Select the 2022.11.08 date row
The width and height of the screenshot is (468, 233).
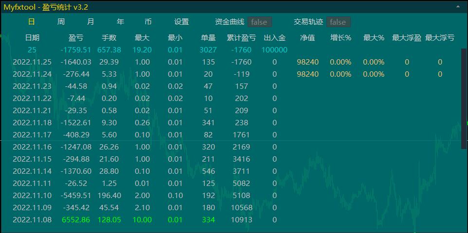tap(32, 219)
